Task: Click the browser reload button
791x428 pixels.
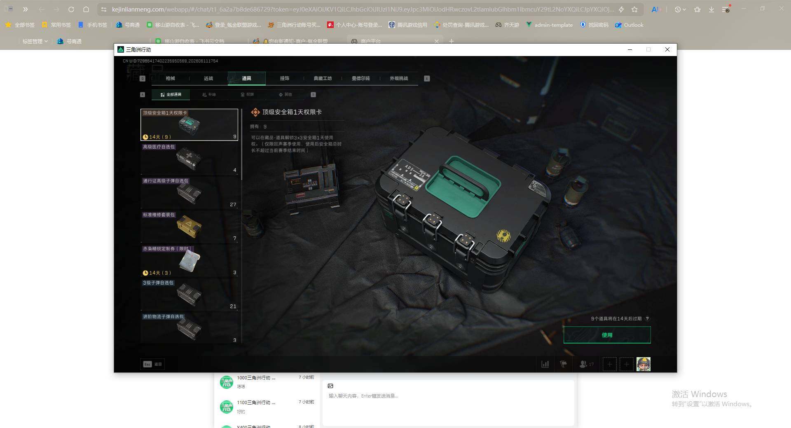Action: pyautogui.click(x=71, y=9)
